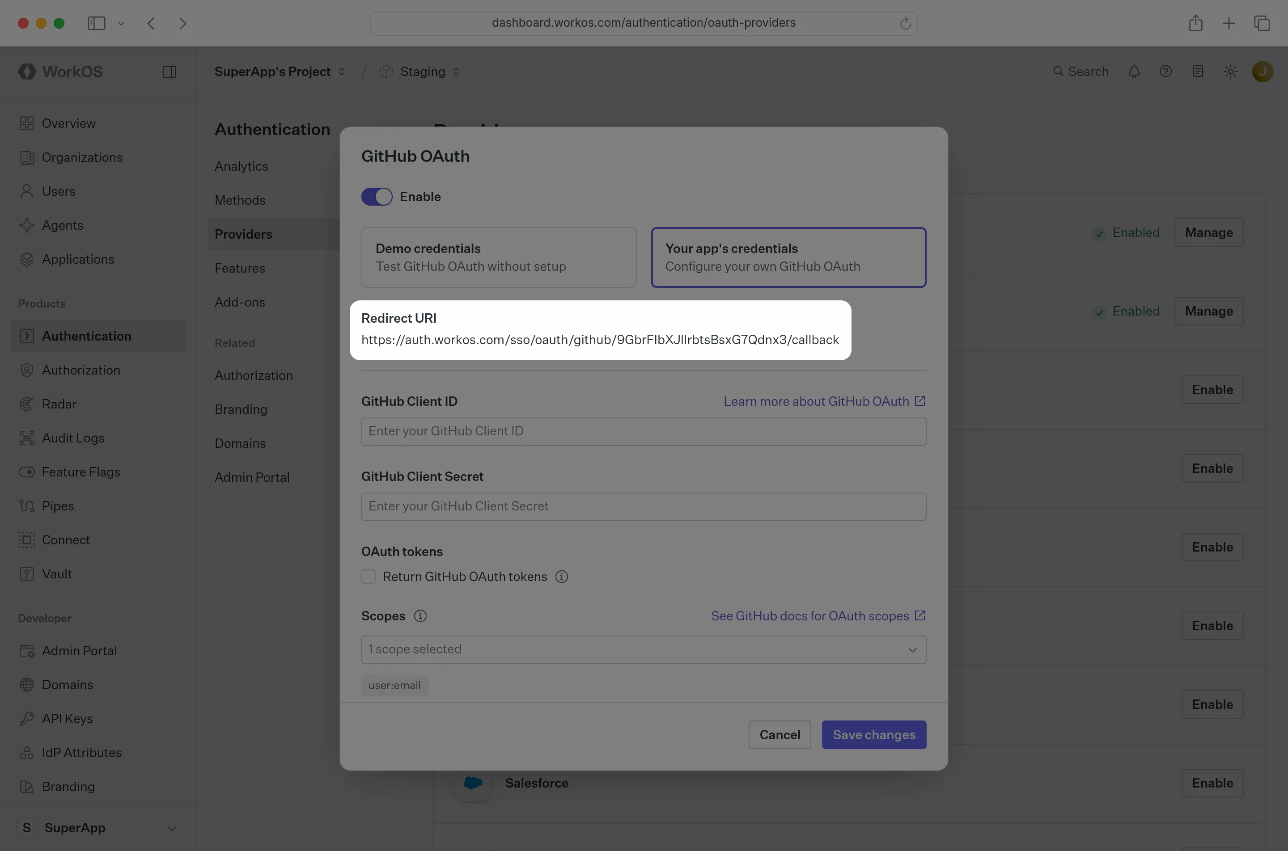Viewport: 1288px width, 851px height.
Task: Click the user:email scope tag
Action: click(395, 686)
